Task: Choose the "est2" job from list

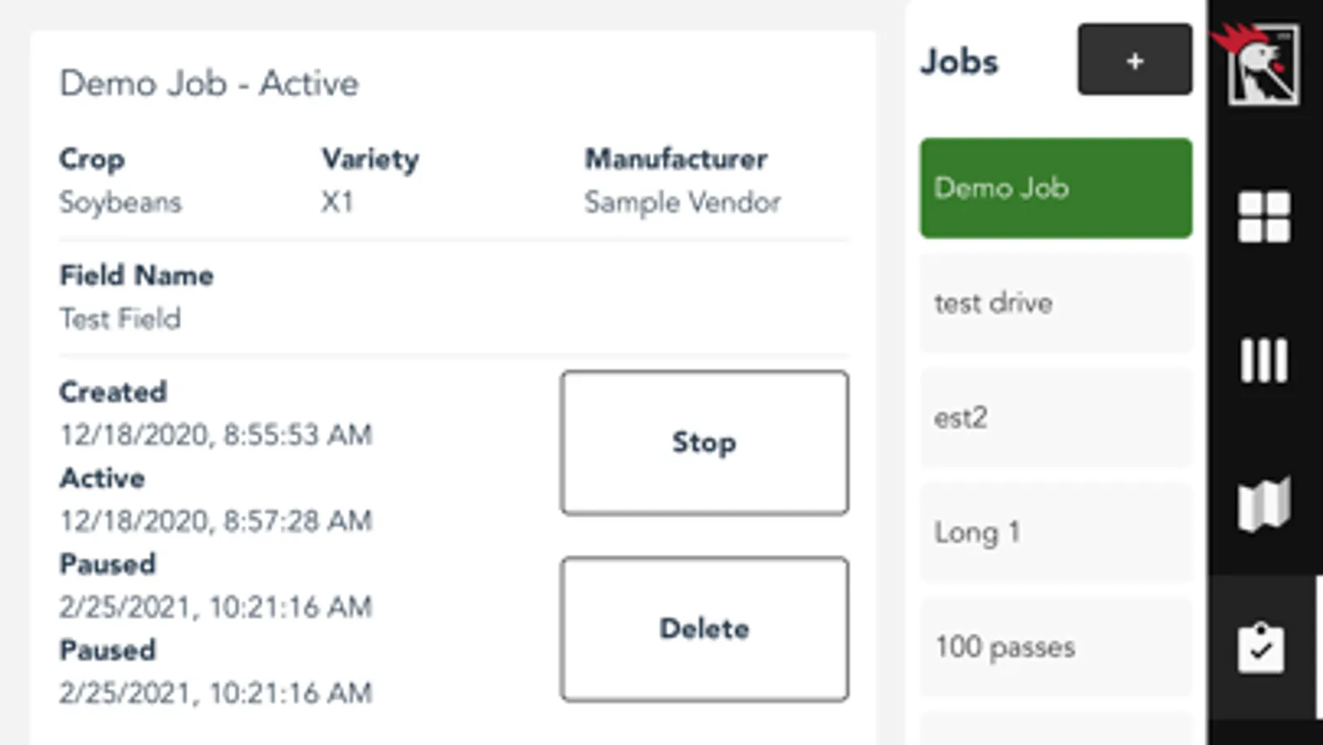Action: (1056, 417)
